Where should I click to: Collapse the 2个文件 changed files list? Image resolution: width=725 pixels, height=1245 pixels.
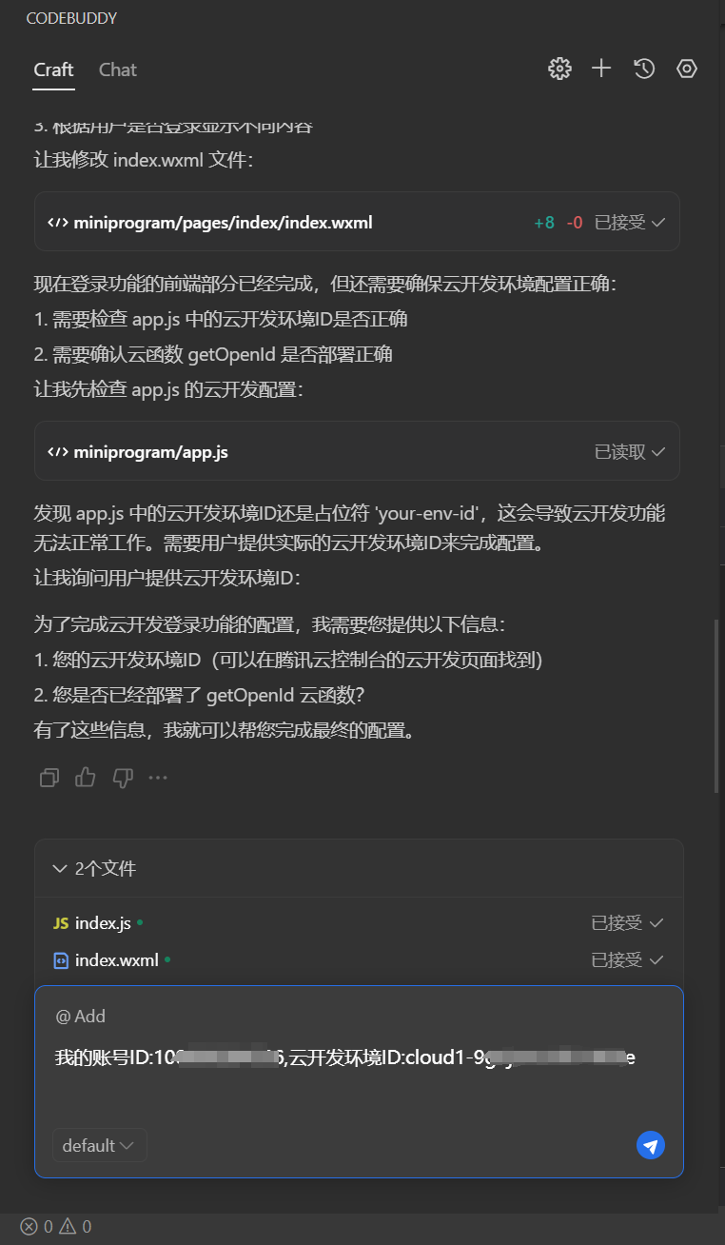pyautogui.click(x=94, y=869)
